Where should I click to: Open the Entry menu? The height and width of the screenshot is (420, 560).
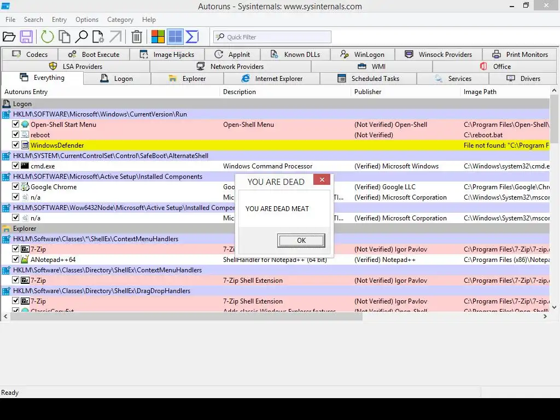point(59,19)
